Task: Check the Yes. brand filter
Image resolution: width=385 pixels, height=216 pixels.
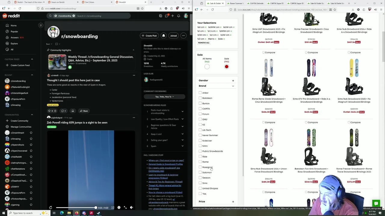Action: pyautogui.click(x=200, y=193)
